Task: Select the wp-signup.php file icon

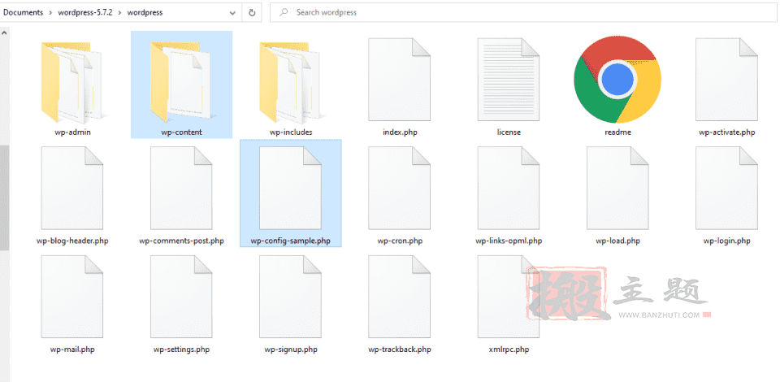Action: pos(291,297)
